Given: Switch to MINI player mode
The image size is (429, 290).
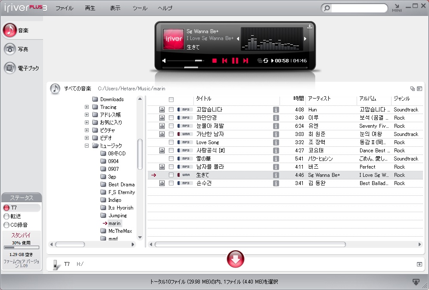Looking at the screenshot, I should coord(397,8).
